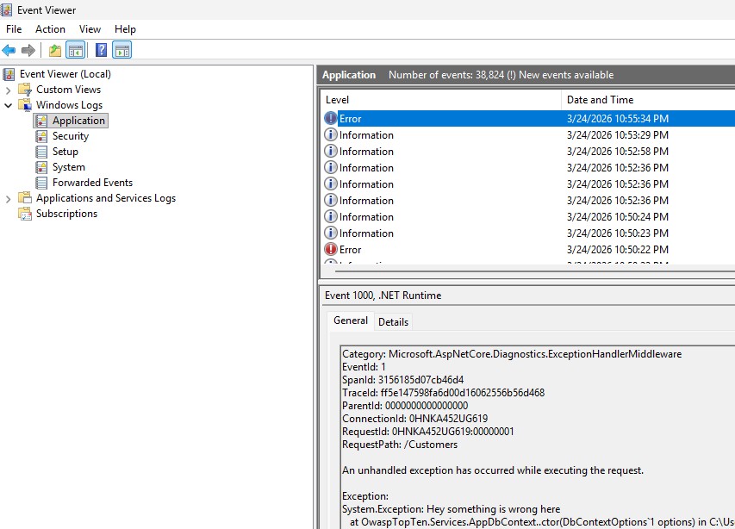Click the Windows Logs folder icon
This screenshot has width=735, height=529.
(24, 105)
